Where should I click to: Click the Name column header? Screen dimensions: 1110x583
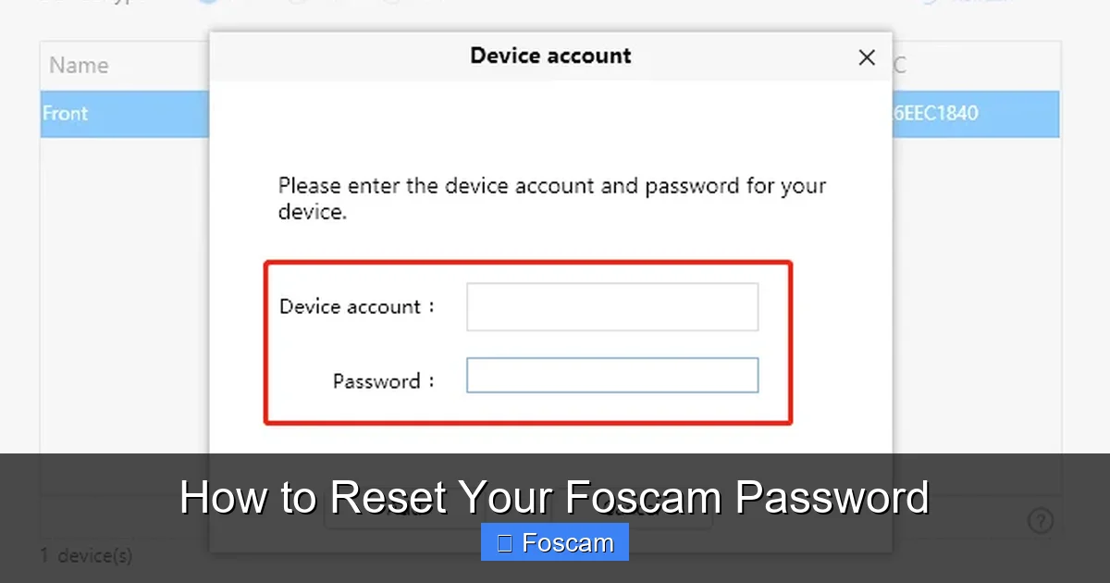point(79,65)
